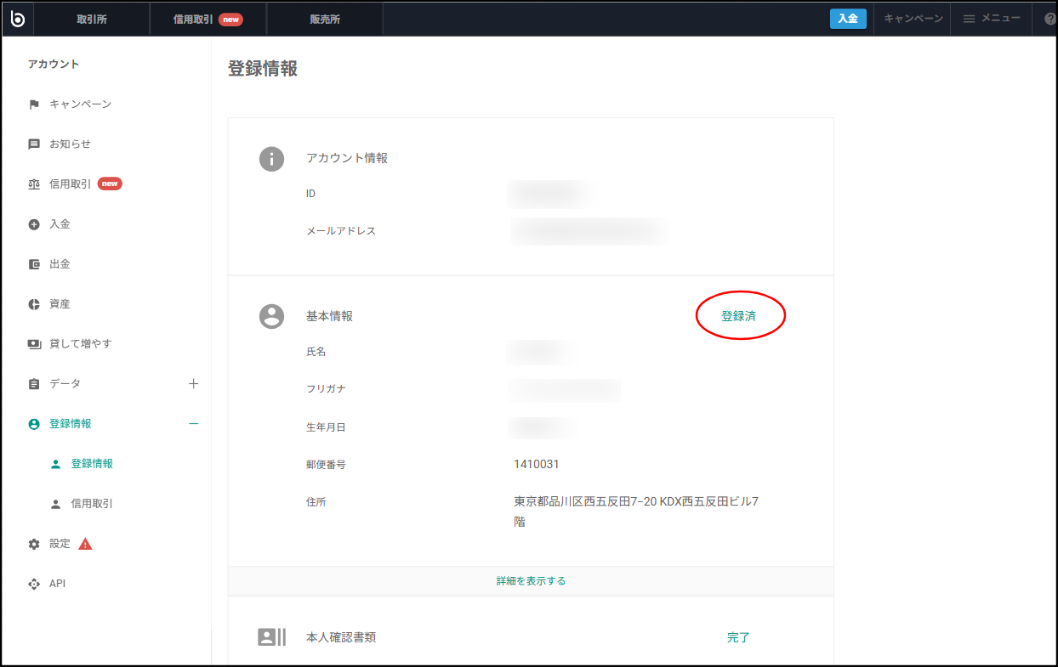Expand the データ section with plus sign
Screen dimensions: 1058x667
193,384
